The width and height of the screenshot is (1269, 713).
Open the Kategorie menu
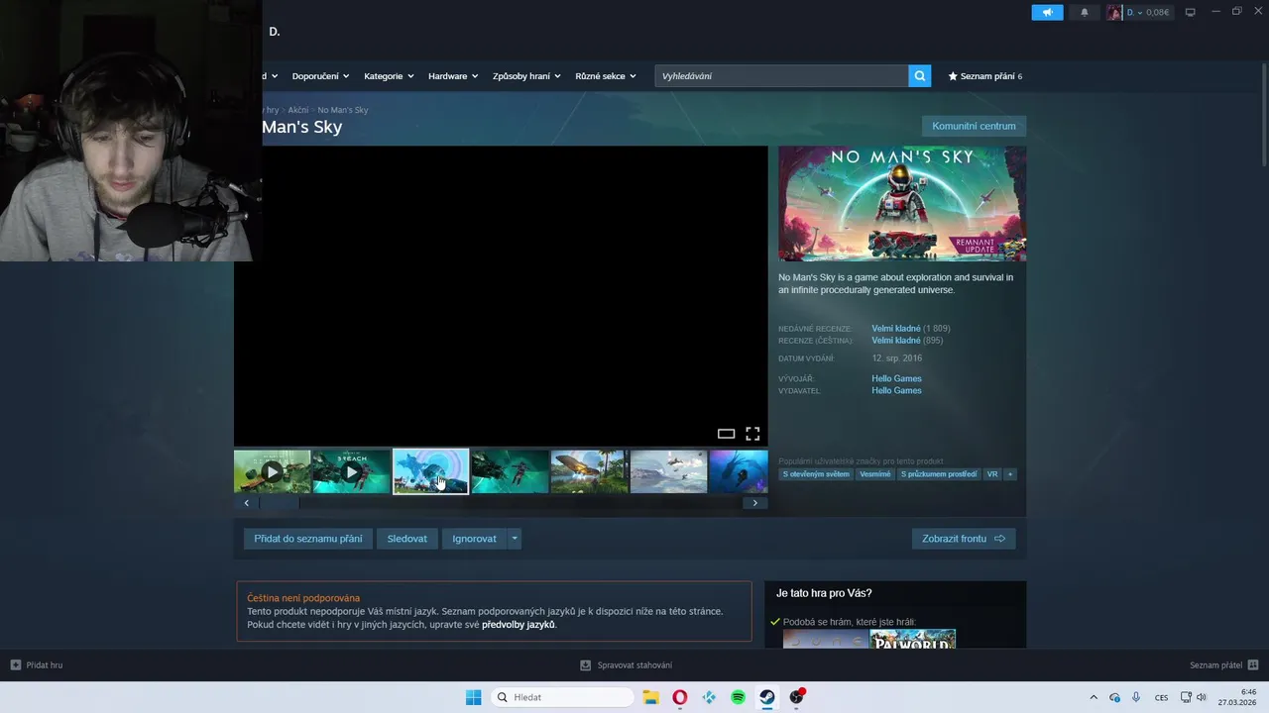388,76
